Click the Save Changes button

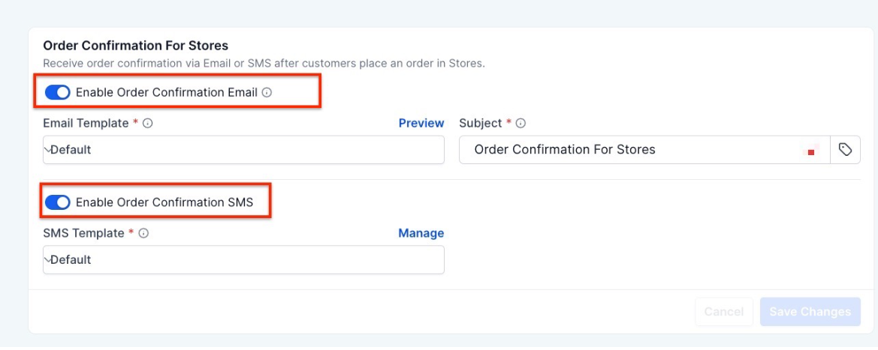click(x=810, y=312)
